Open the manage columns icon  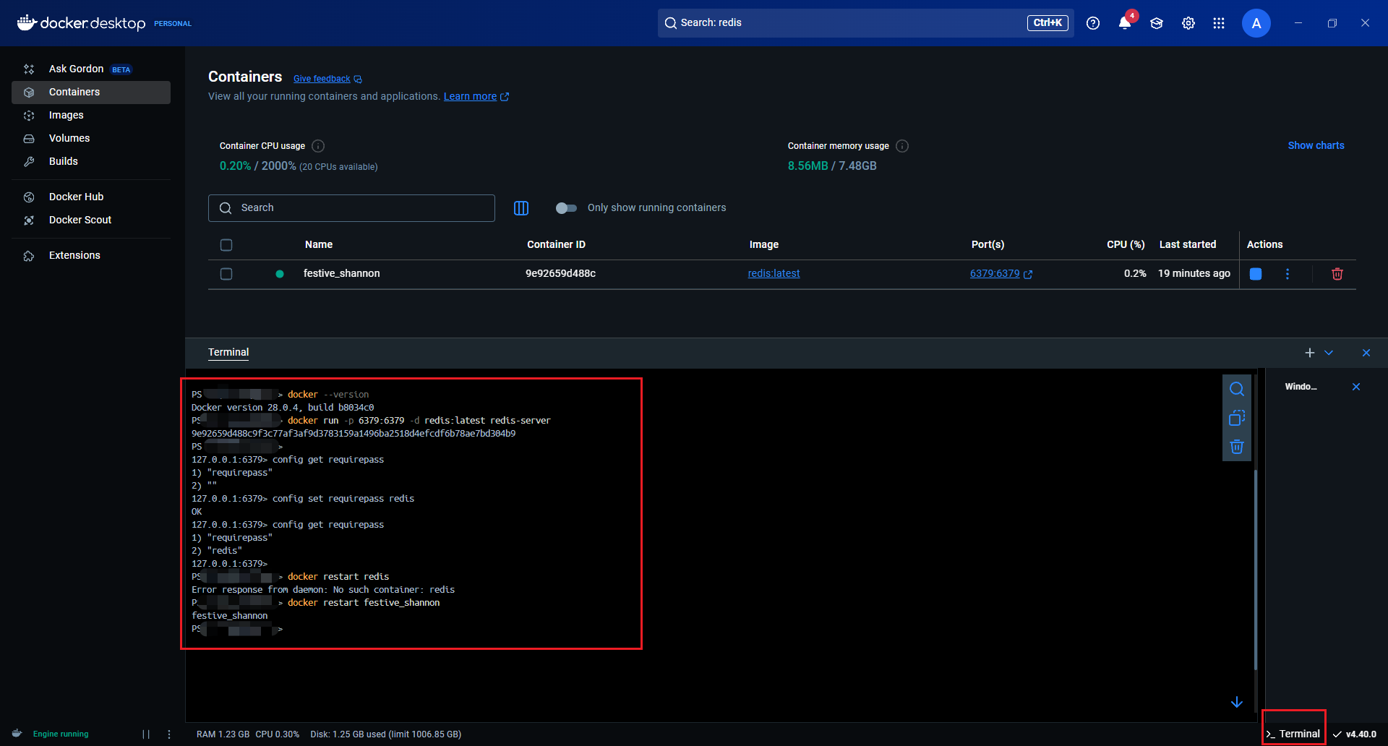coord(520,208)
